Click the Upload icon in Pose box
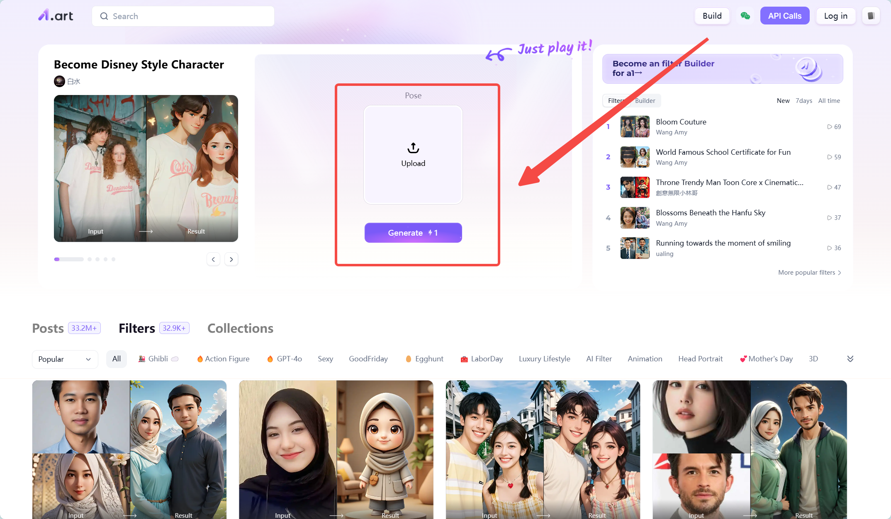891x519 pixels. click(413, 148)
